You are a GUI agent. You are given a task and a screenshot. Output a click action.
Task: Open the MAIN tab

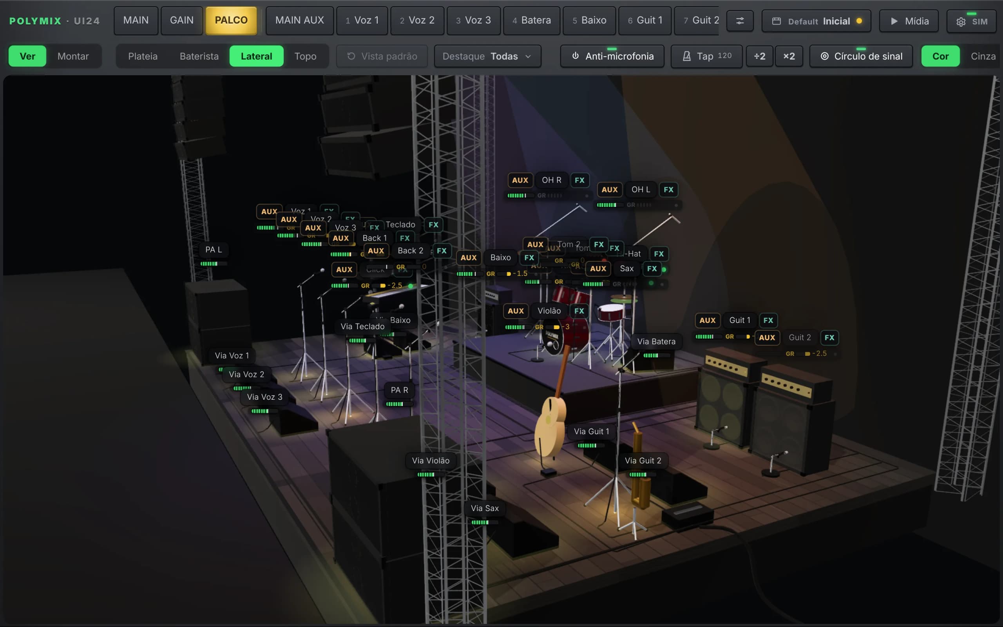point(136,20)
